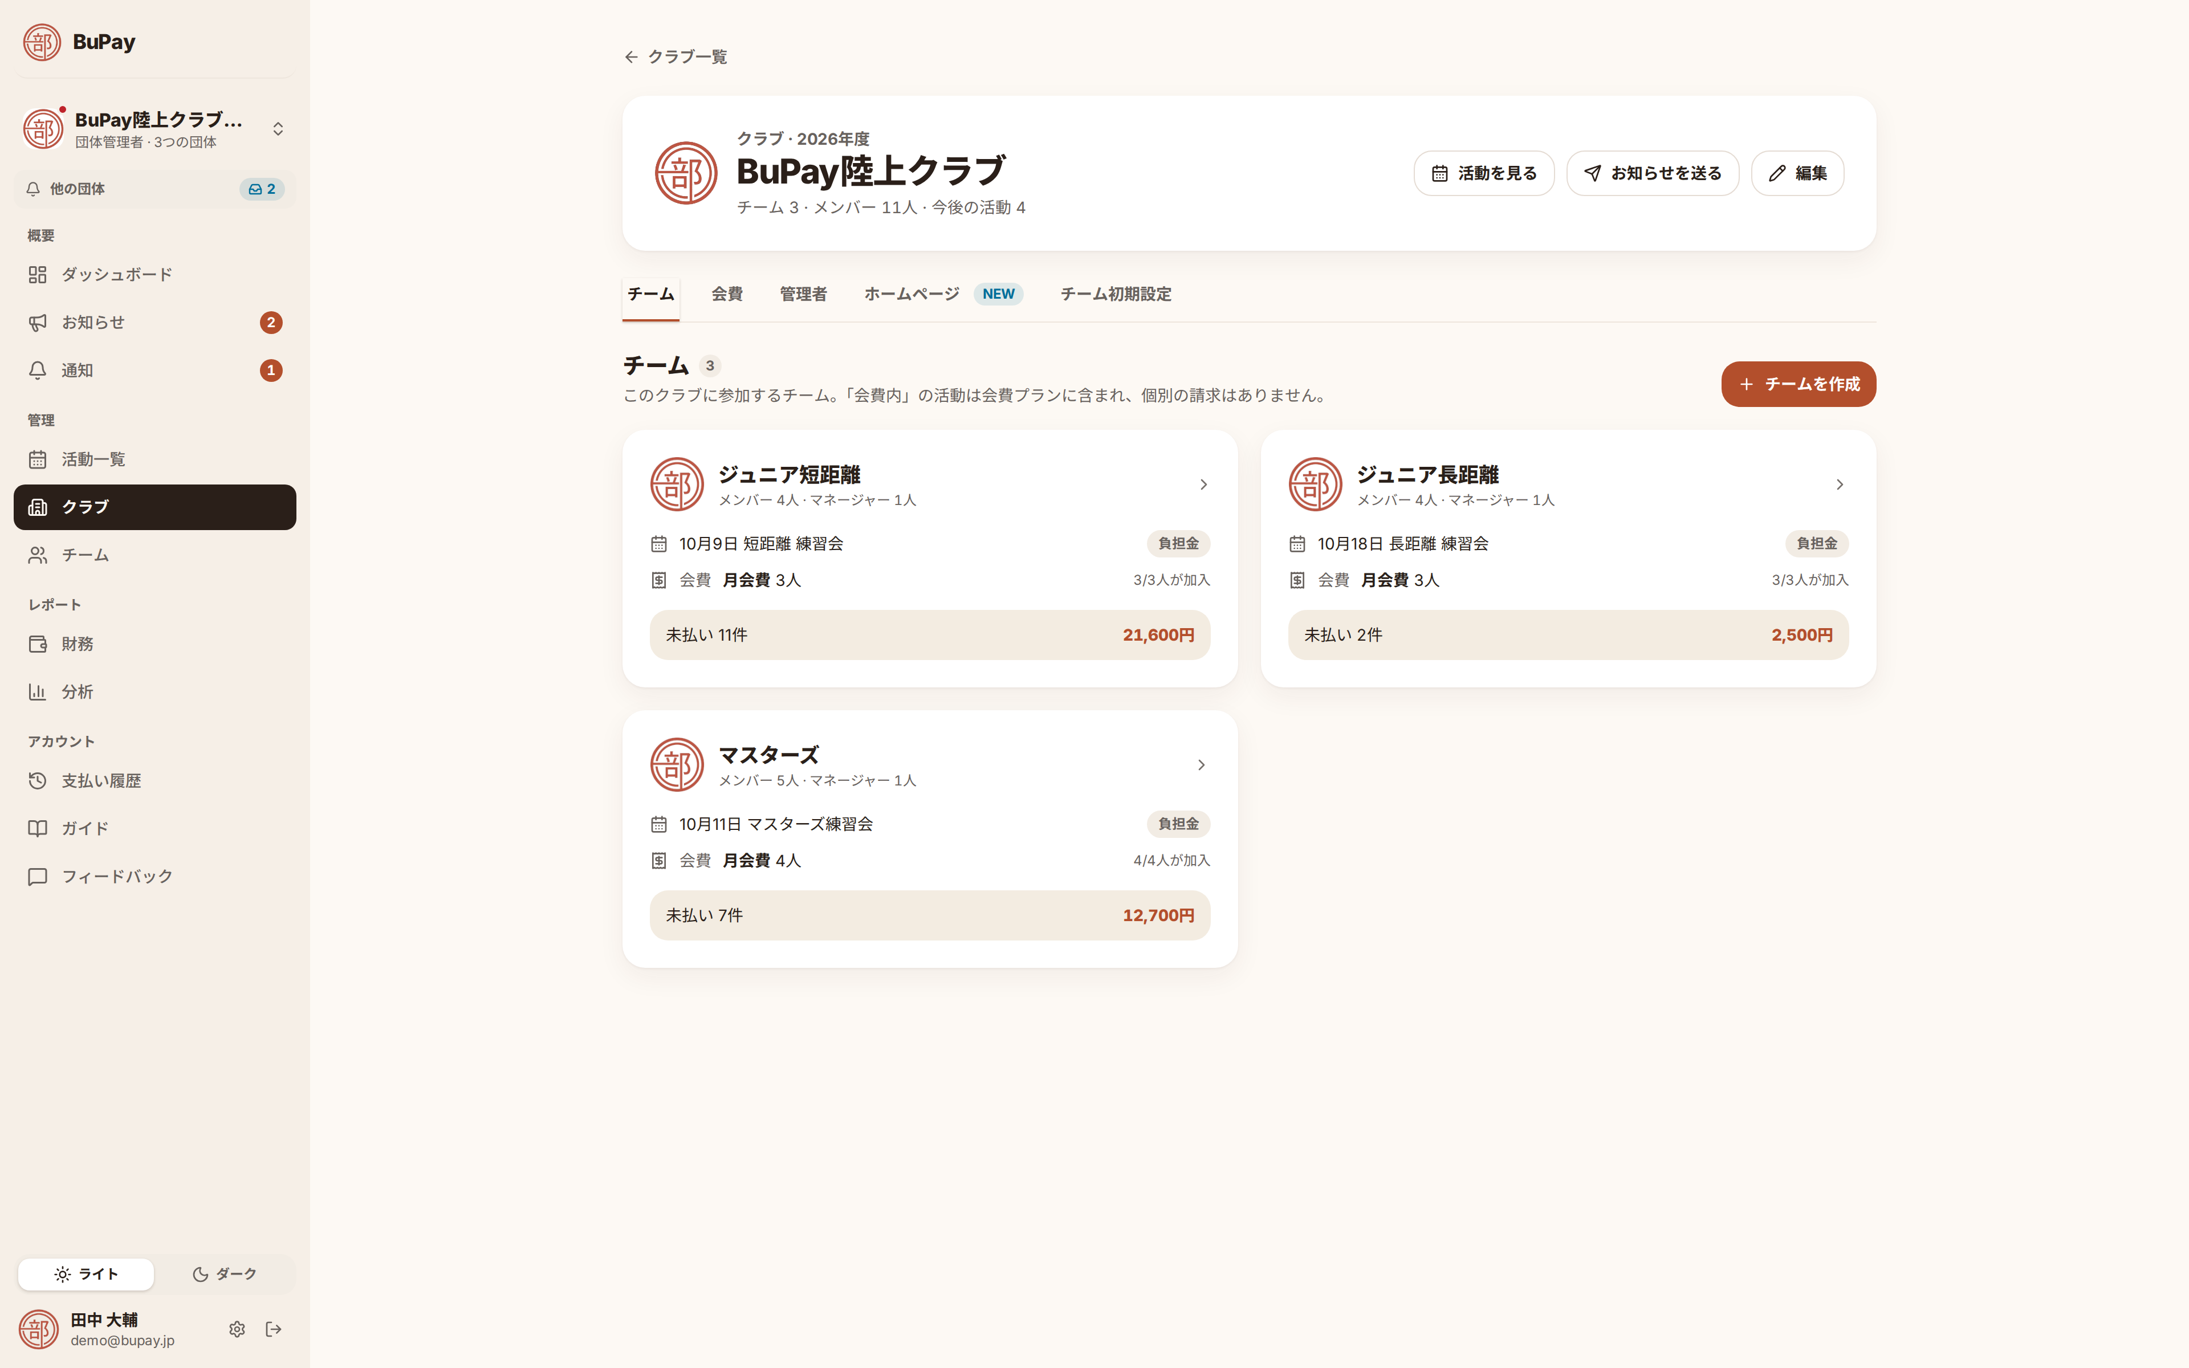Select クラブ in the sidebar
The image size is (2189, 1368).
(x=154, y=507)
